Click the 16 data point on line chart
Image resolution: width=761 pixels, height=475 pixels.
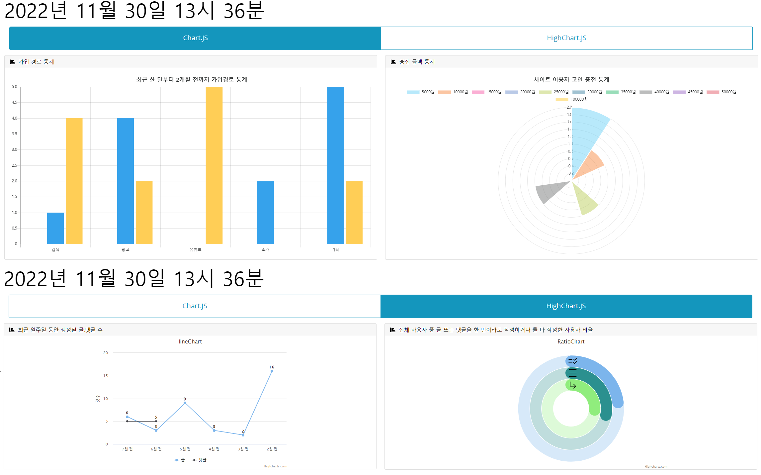(x=272, y=371)
